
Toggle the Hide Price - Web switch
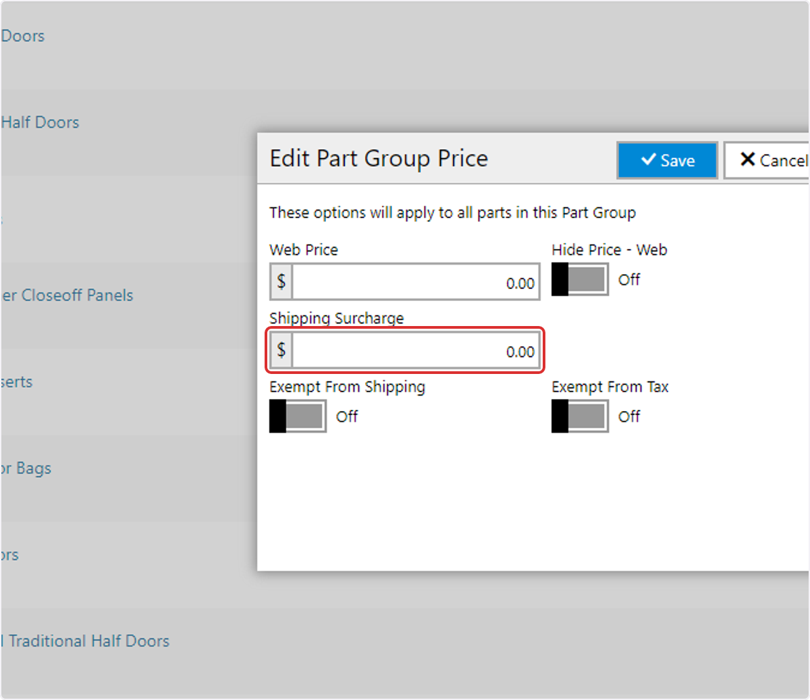pyautogui.click(x=580, y=279)
